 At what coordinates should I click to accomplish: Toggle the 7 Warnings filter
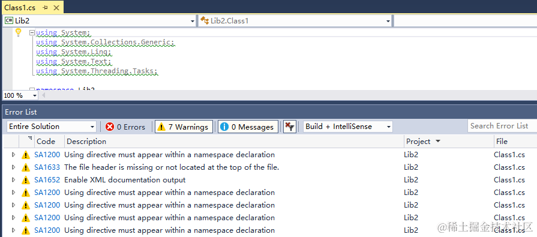[x=184, y=127]
